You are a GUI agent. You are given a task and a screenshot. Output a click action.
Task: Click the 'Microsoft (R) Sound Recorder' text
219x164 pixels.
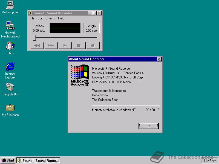(111, 69)
